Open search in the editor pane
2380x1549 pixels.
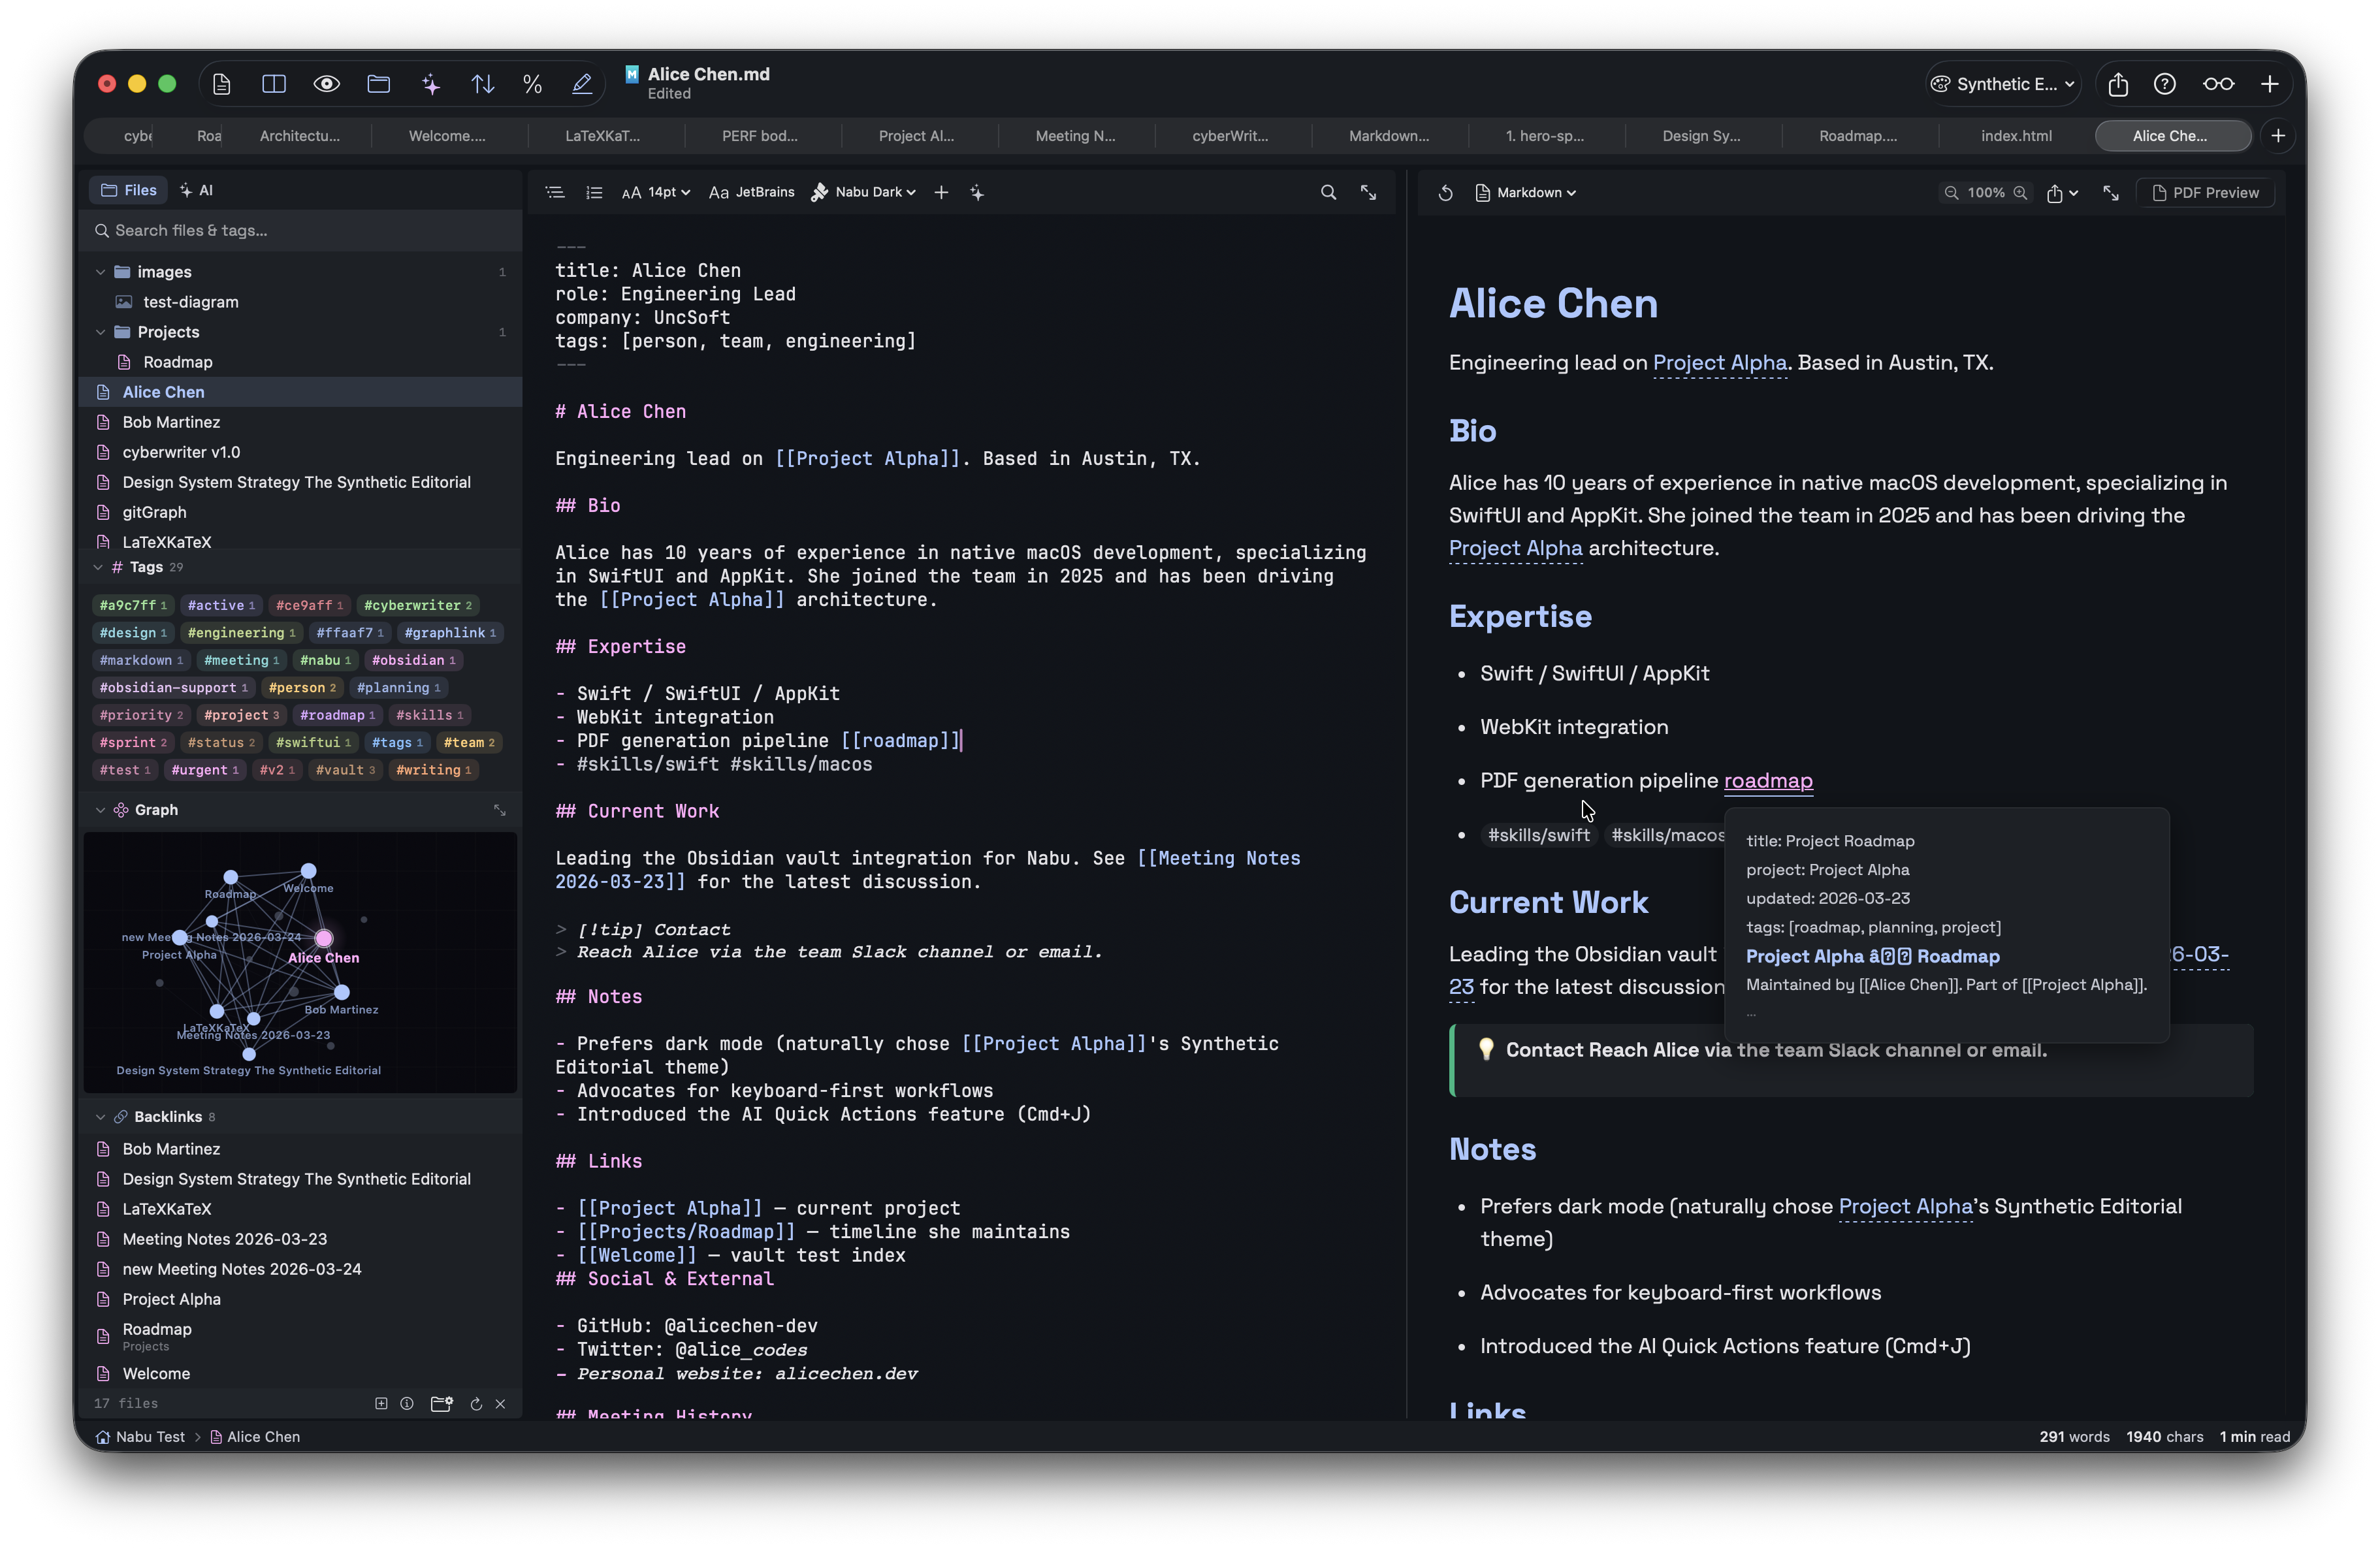click(x=1328, y=192)
